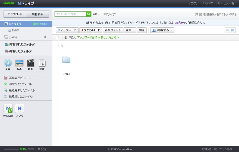Open the footer お知らせ link
The height and width of the screenshot is (152, 239).
206,149
